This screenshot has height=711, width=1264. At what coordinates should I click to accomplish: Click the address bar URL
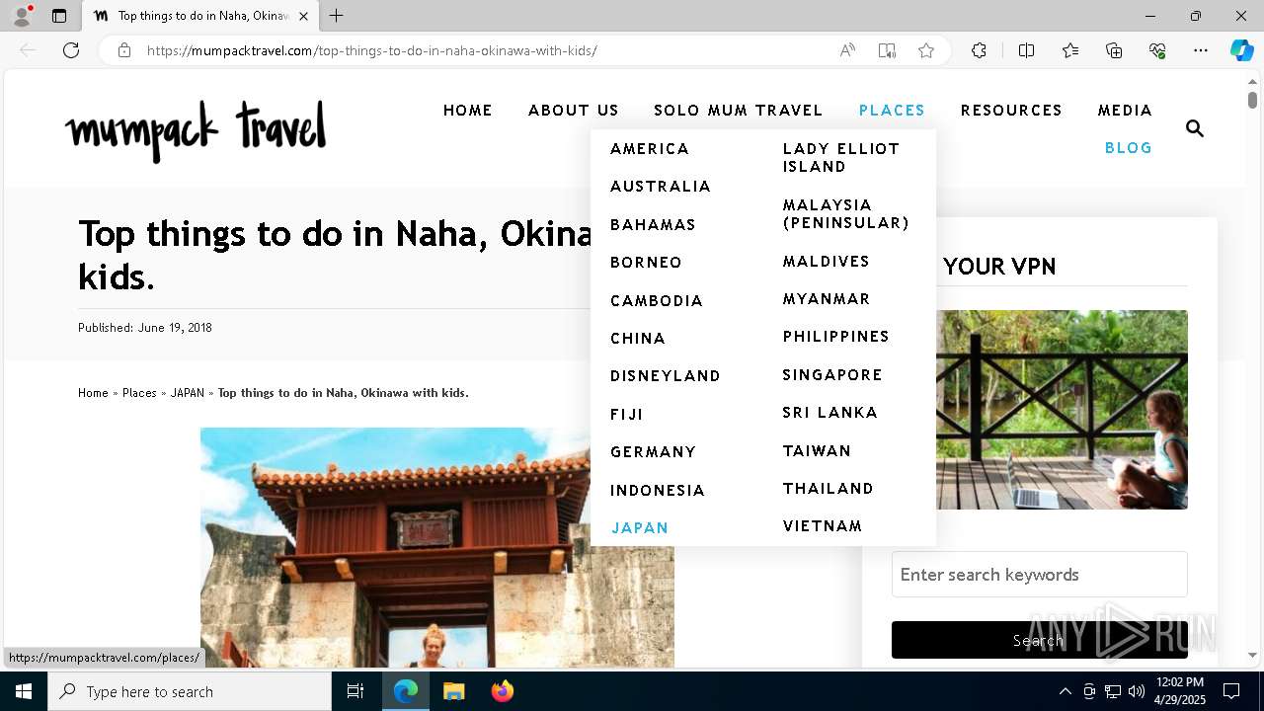tap(372, 50)
